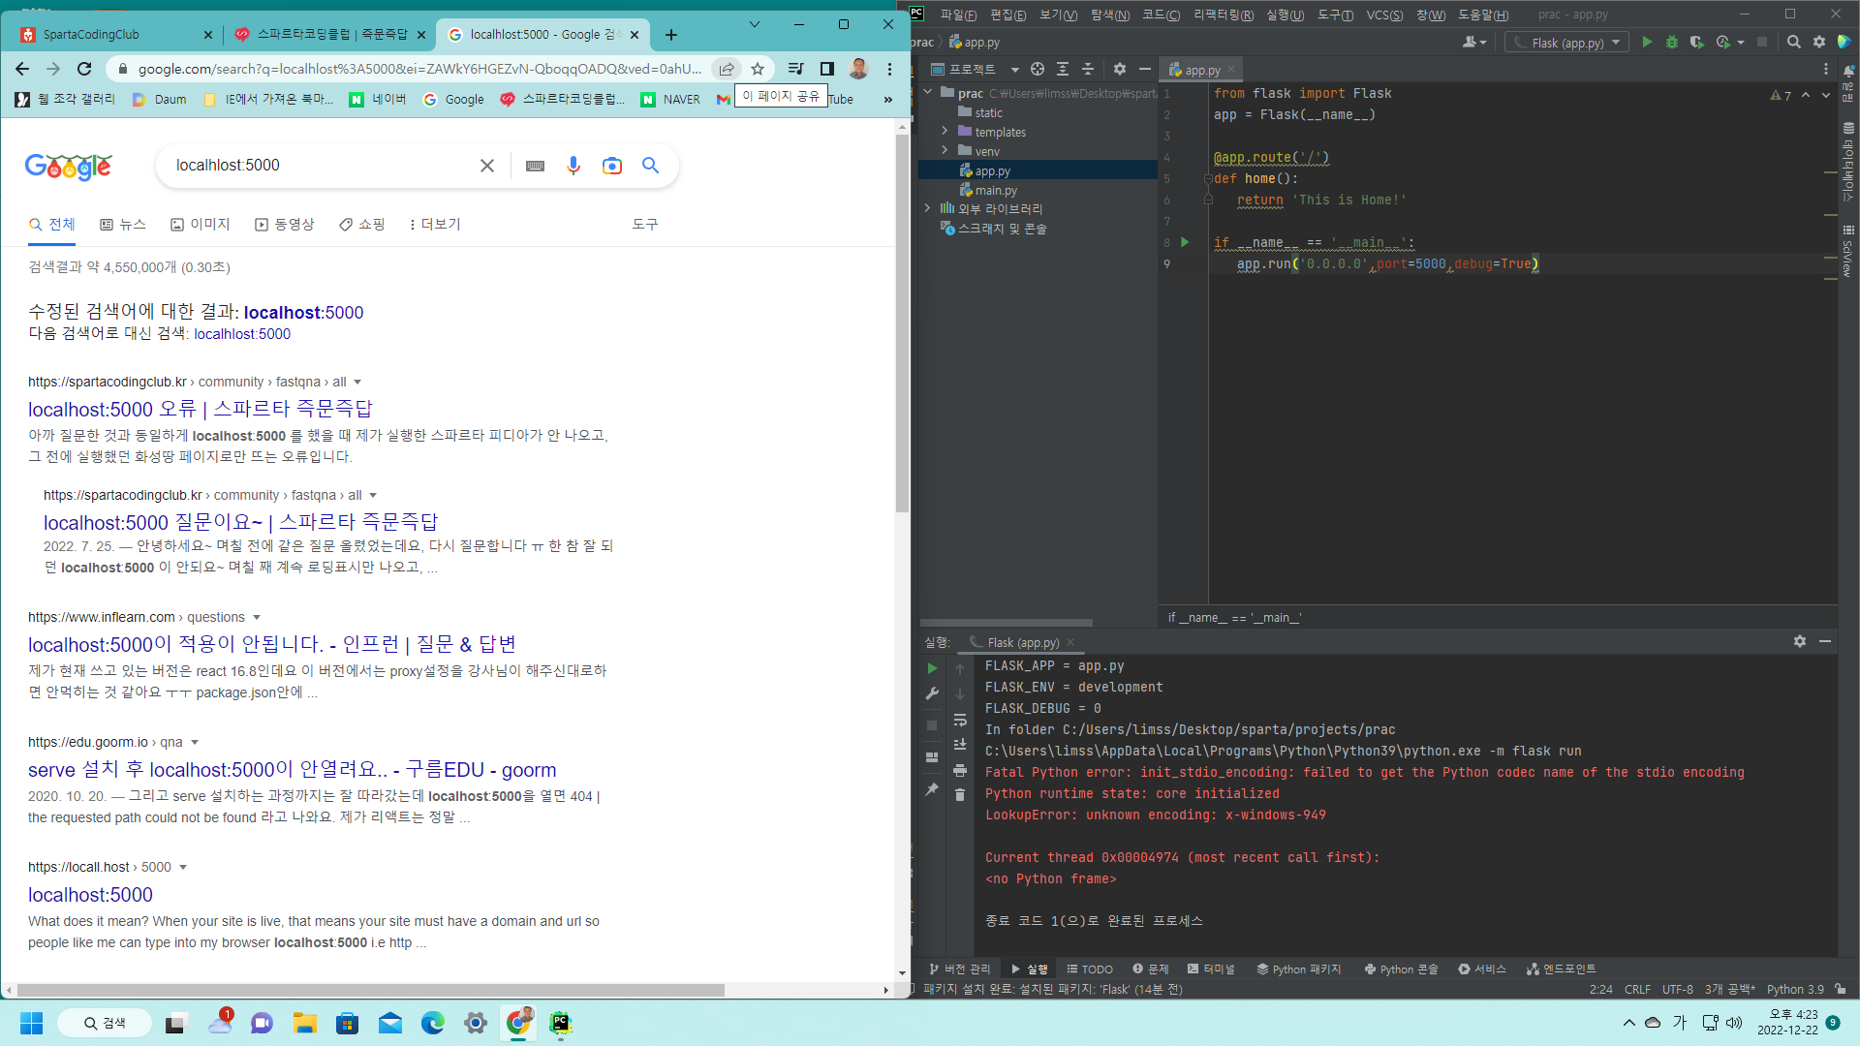
Task: Click the collapse-all icon in Project panel header
Action: pyautogui.click(x=1088, y=70)
